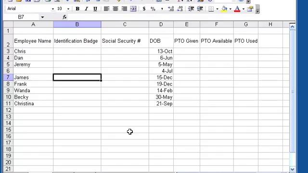The height and width of the screenshot is (173, 308).
Task: Click the Name Box showing B7
Action: (x=21, y=17)
